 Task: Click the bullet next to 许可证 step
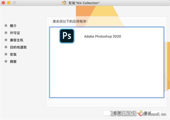(6, 33)
